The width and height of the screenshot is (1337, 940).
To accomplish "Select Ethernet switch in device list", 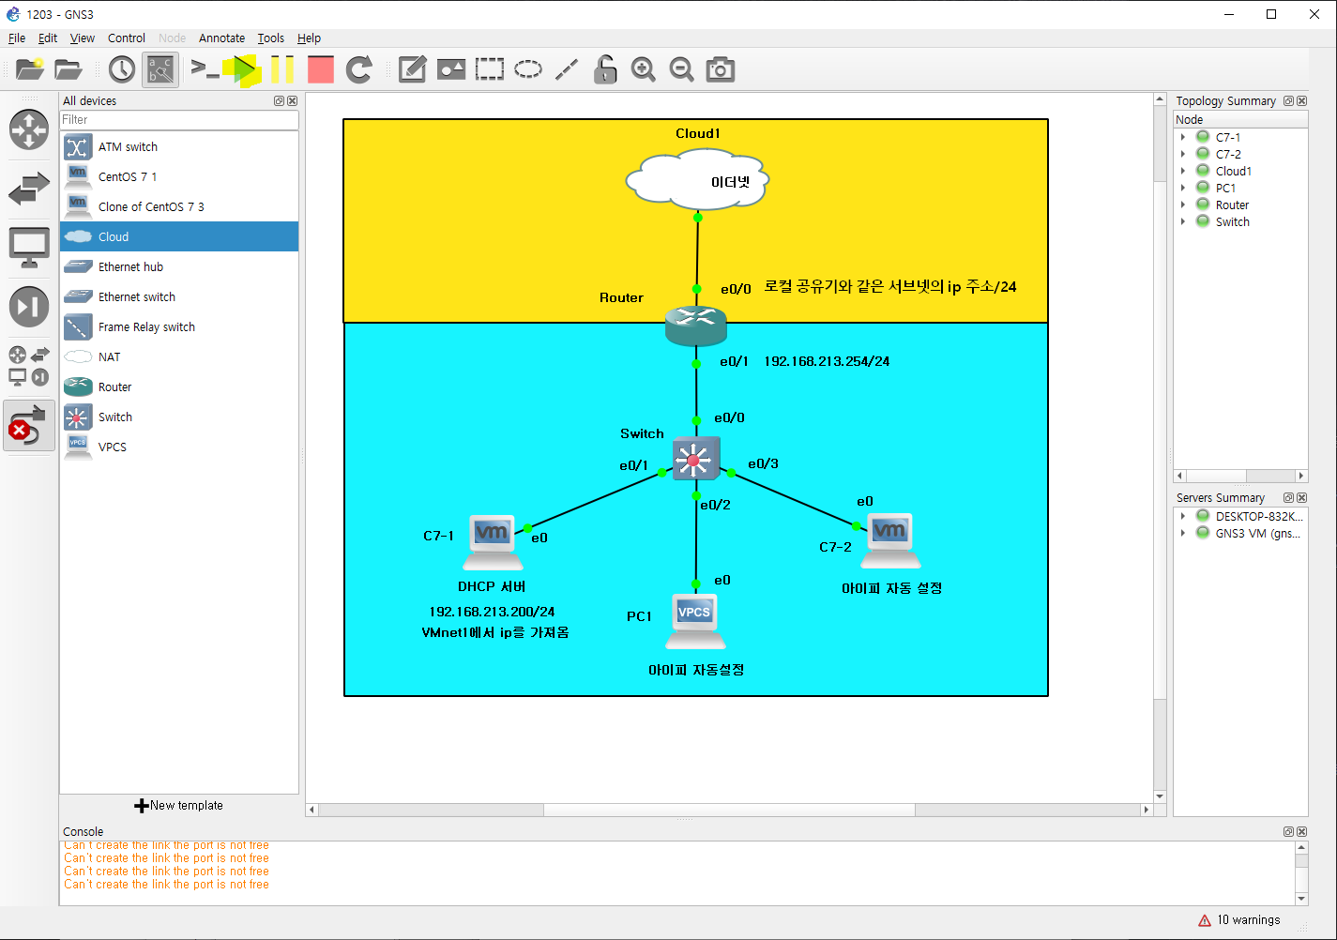I will point(179,297).
